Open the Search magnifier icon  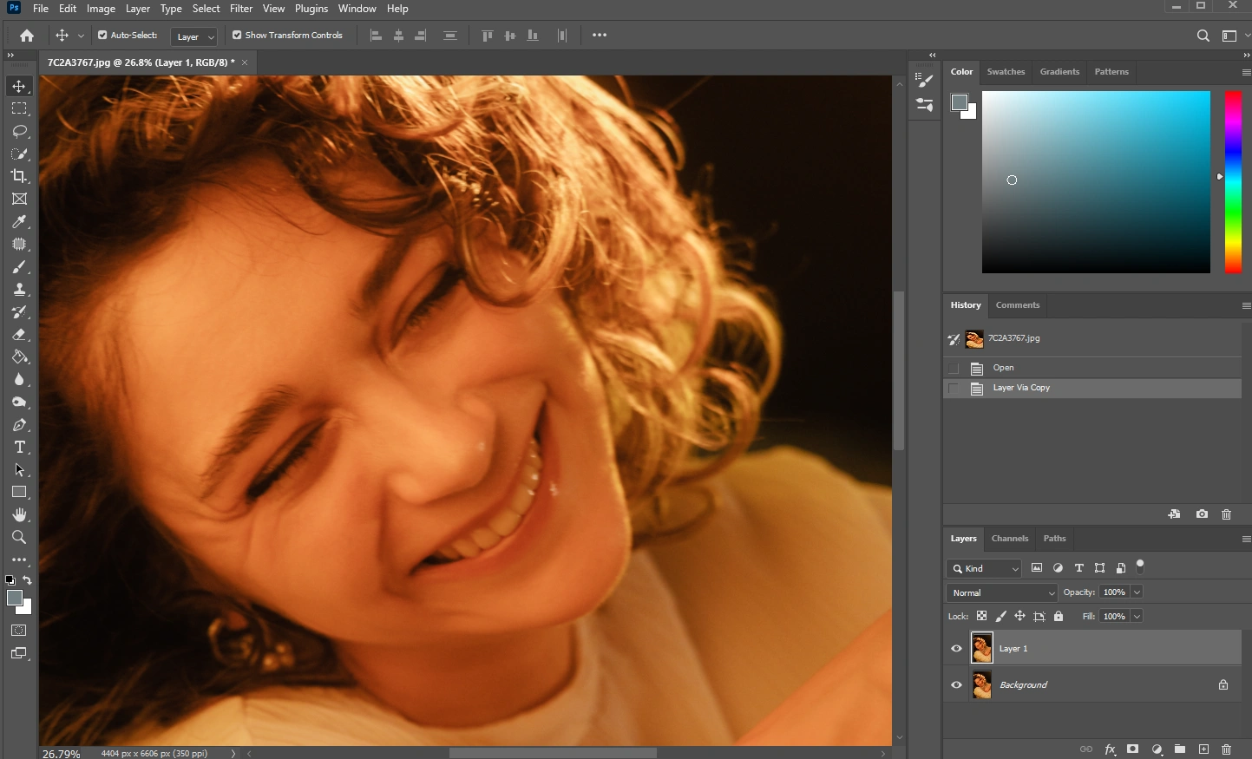(1203, 36)
